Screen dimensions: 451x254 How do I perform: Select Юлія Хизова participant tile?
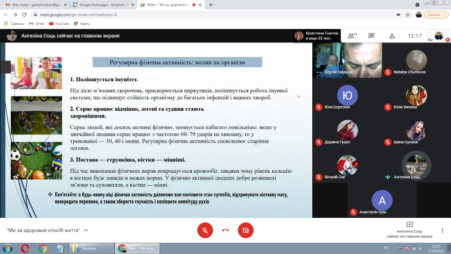click(x=417, y=95)
